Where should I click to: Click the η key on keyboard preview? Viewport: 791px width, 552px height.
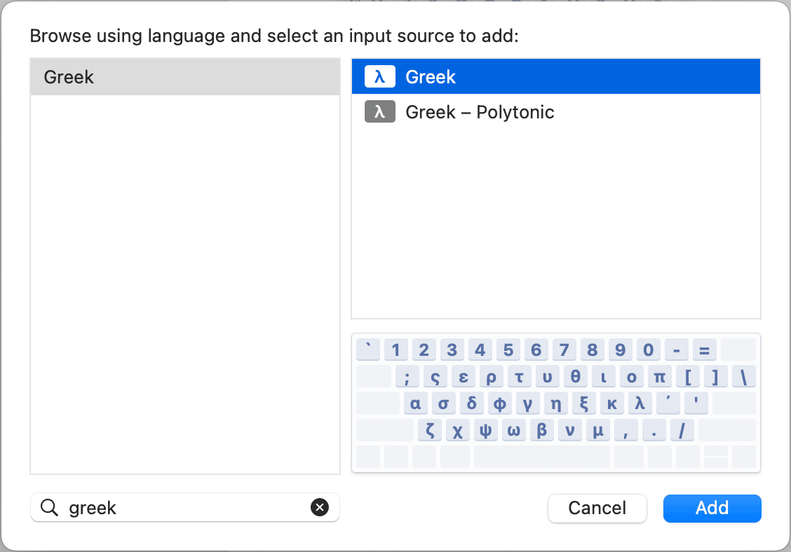(556, 403)
